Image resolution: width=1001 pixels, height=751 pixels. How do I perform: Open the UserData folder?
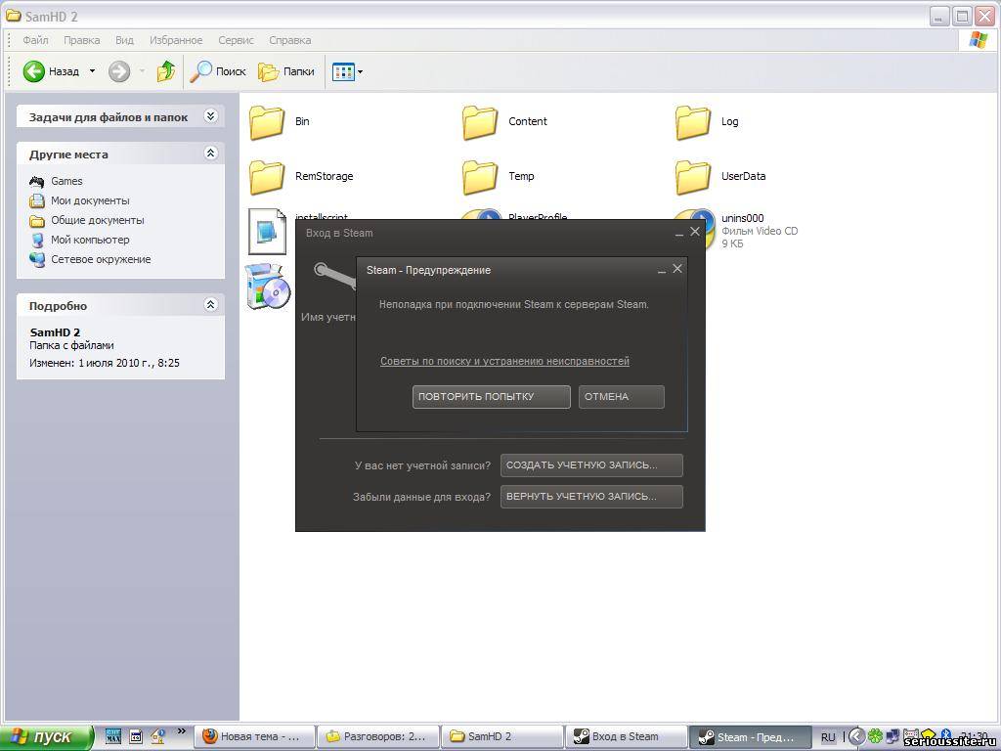point(693,177)
